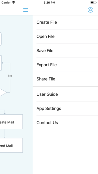Tap the Wi-Fi signal icon
The width and height of the screenshot is (98, 174).
(x=13, y=2)
